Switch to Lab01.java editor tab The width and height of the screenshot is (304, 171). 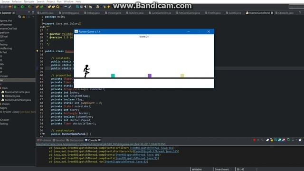click(46, 13)
